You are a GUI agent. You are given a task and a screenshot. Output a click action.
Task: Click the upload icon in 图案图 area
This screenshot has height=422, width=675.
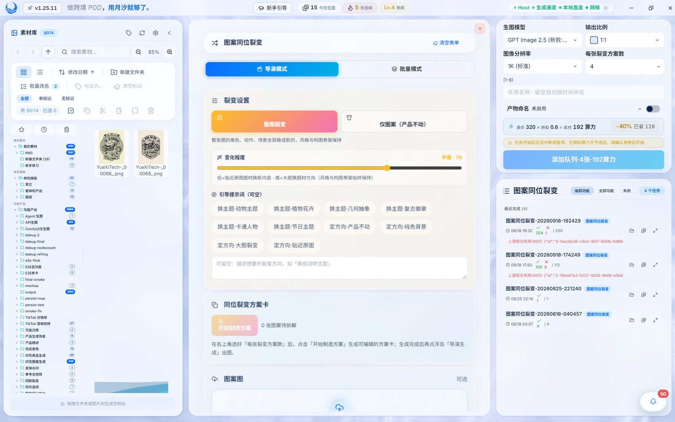[339, 407]
